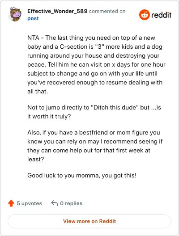Click the reply arrow icon
Image resolution: width=179 pixels, height=236 pixels.
55,203
